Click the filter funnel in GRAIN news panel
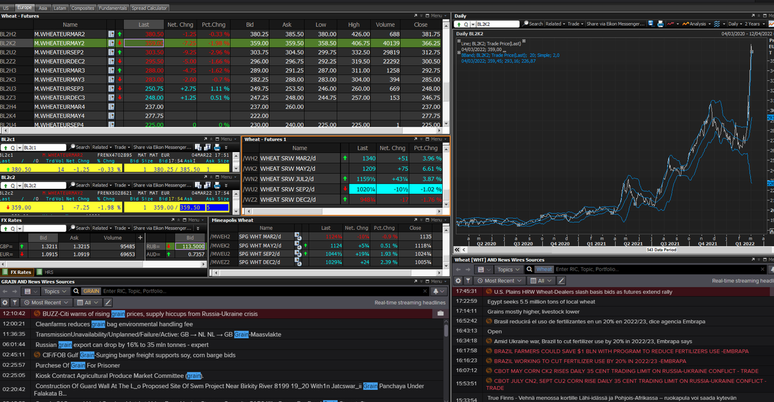This screenshot has height=402, width=774. click(x=15, y=302)
